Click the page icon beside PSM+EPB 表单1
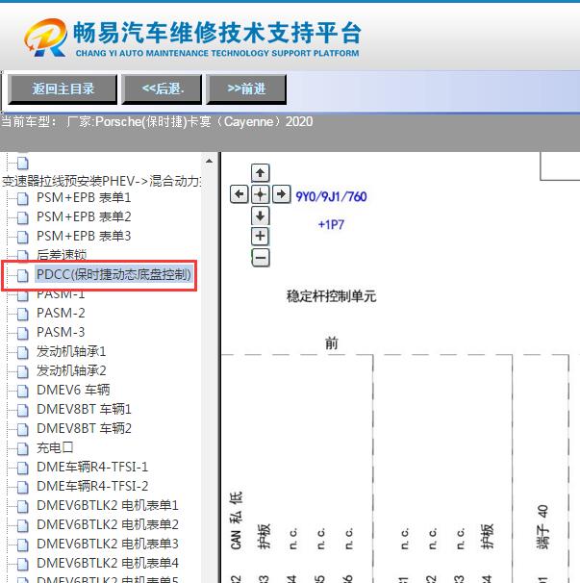Image resolution: width=580 pixels, height=583 pixels. [x=23, y=198]
